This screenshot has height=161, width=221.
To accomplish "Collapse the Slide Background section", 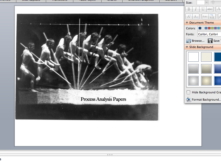I will [187, 47].
